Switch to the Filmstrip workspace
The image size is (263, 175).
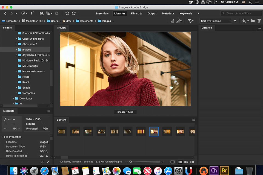136,13
